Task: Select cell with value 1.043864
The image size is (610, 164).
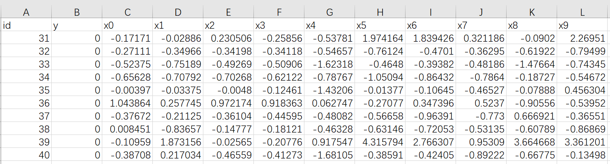Action: point(127,103)
